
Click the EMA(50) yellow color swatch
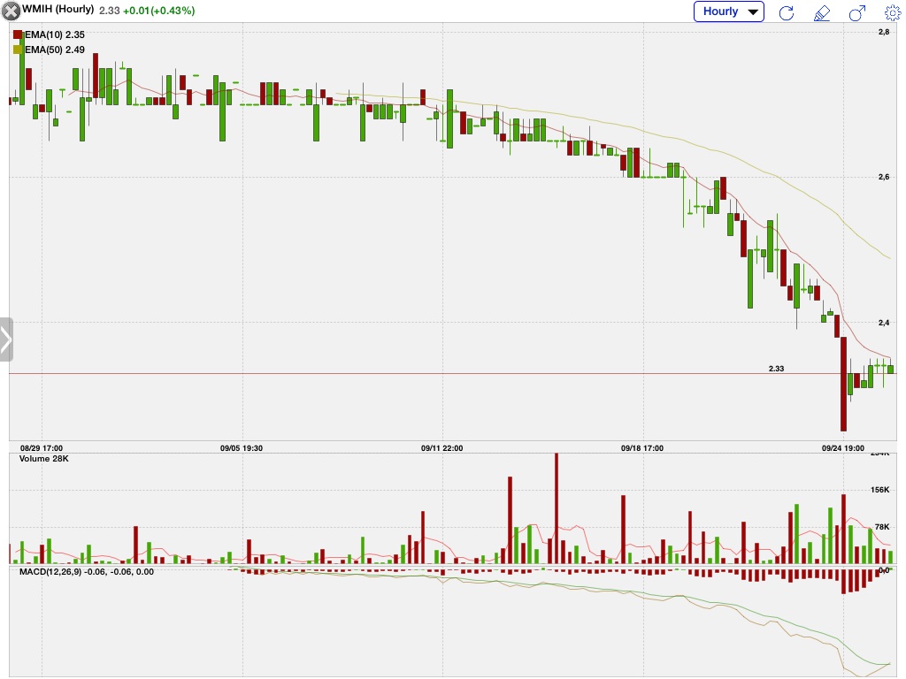click(x=18, y=50)
